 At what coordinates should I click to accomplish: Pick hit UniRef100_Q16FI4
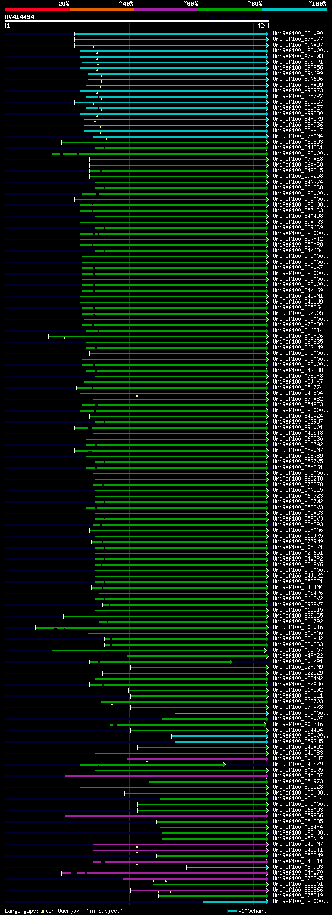tap(298, 331)
